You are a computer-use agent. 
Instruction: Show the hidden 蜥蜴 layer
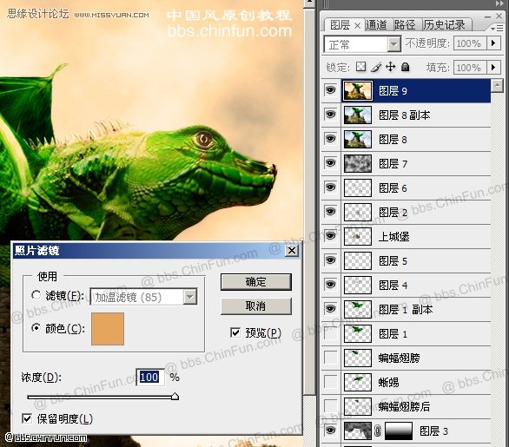coord(330,382)
